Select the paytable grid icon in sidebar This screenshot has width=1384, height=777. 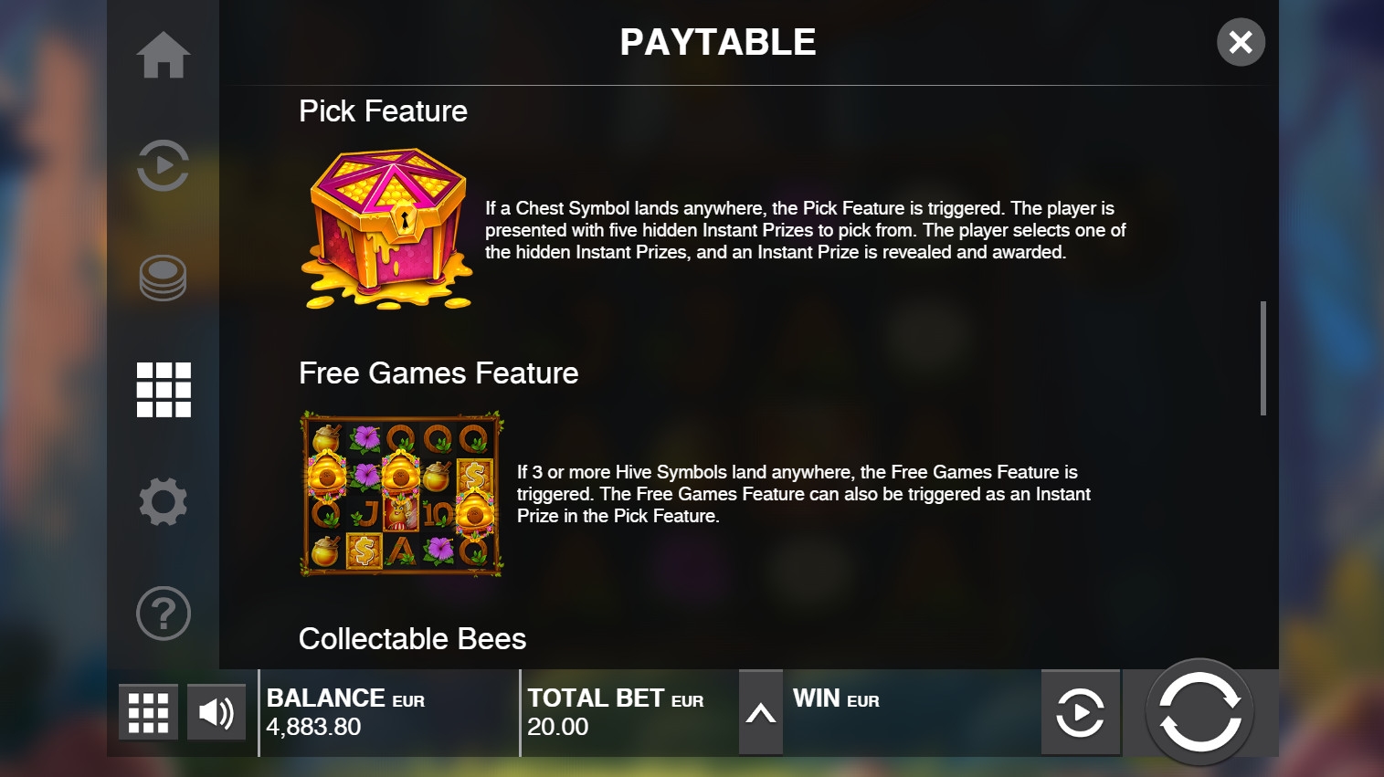point(164,390)
